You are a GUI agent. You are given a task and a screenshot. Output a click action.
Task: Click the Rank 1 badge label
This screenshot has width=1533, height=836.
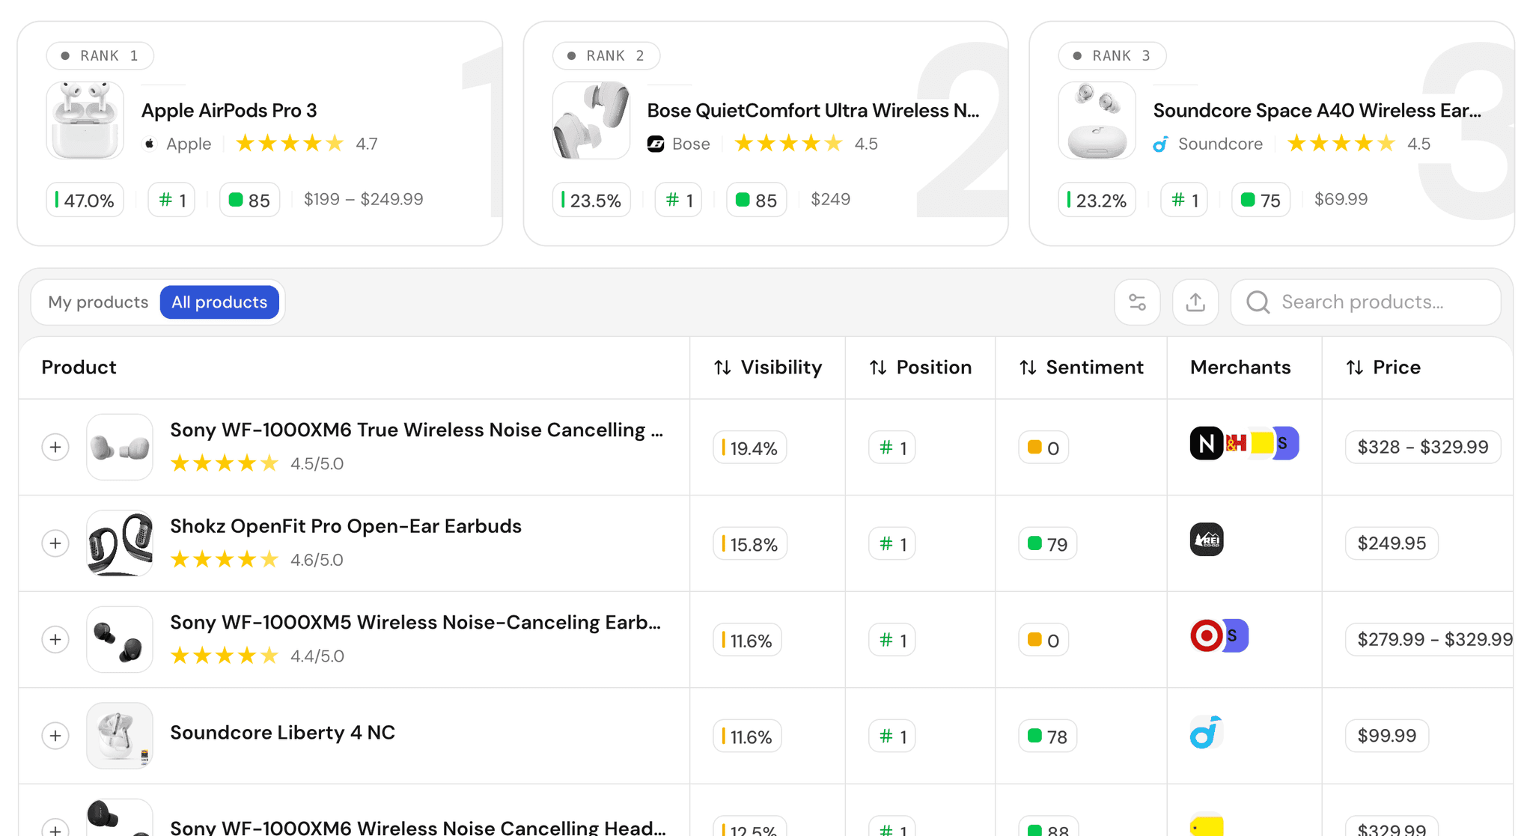[x=100, y=56]
